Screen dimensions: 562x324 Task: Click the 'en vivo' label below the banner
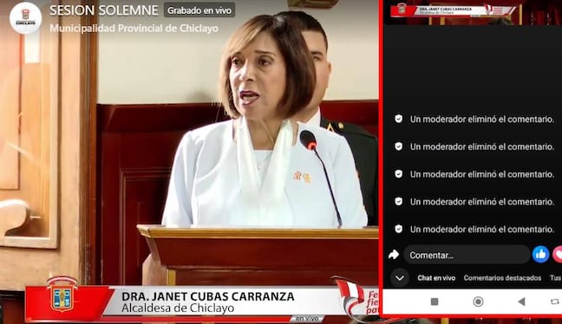307,318
